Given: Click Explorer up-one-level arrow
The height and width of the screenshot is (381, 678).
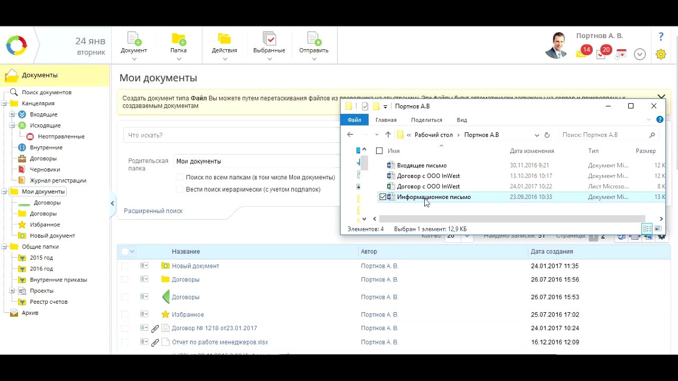Looking at the screenshot, I should pos(388,134).
